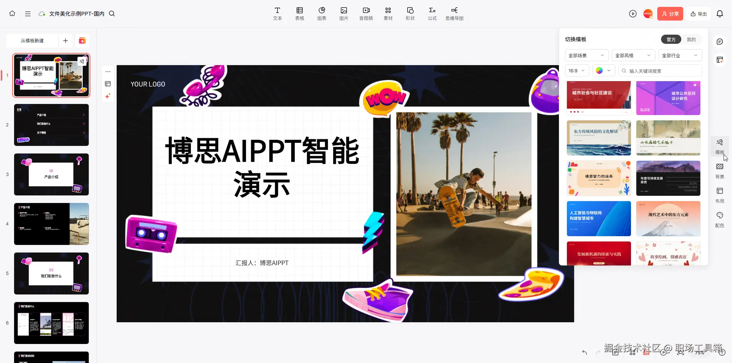
Task: Click the AI sparkle icon left of the canvas
Action: [108, 96]
